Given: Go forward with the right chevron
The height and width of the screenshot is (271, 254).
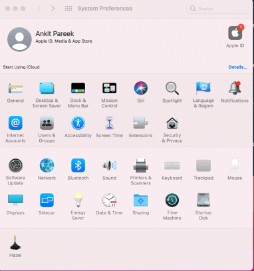Looking at the screenshot, I should point(53,9).
